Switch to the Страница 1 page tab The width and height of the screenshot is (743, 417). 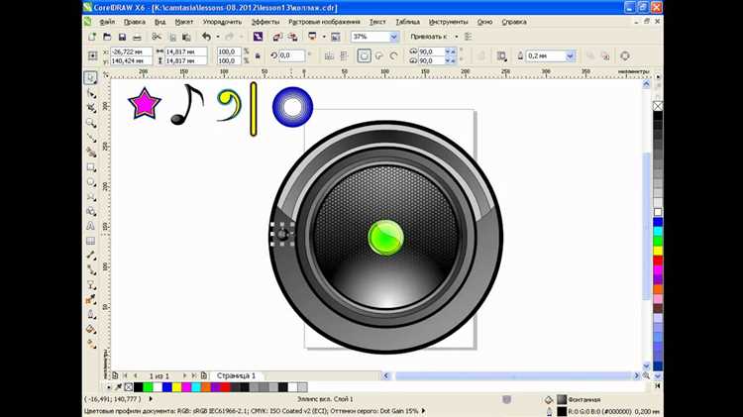coord(236,375)
